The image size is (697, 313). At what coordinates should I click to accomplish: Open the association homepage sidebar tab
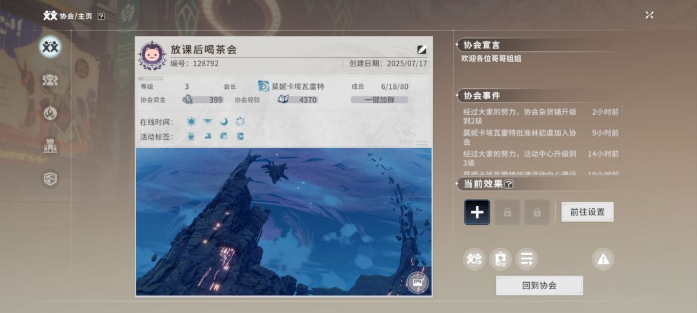[x=50, y=47]
